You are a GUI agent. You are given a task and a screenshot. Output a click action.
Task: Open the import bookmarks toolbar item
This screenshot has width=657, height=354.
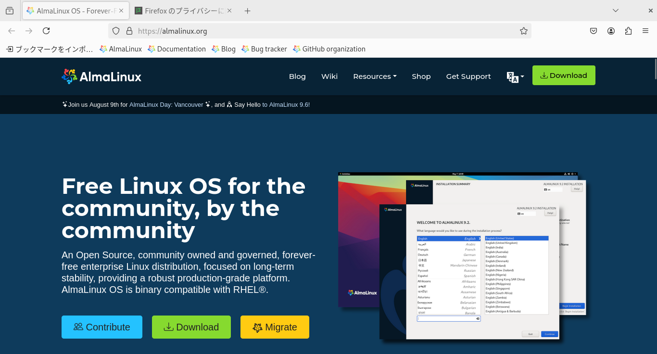pyautogui.click(x=49, y=49)
